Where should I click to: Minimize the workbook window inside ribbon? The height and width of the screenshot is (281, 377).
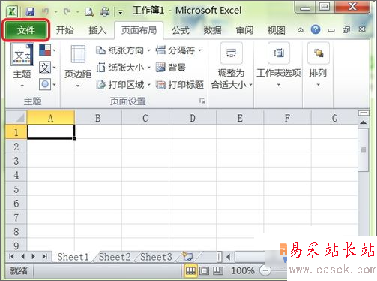(331, 30)
